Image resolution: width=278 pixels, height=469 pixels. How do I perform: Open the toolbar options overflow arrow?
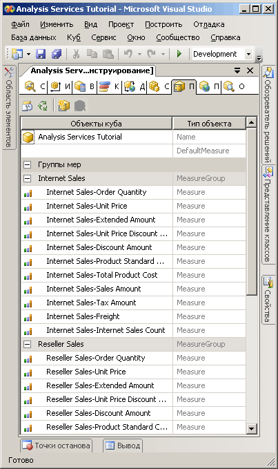(x=259, y=58)
